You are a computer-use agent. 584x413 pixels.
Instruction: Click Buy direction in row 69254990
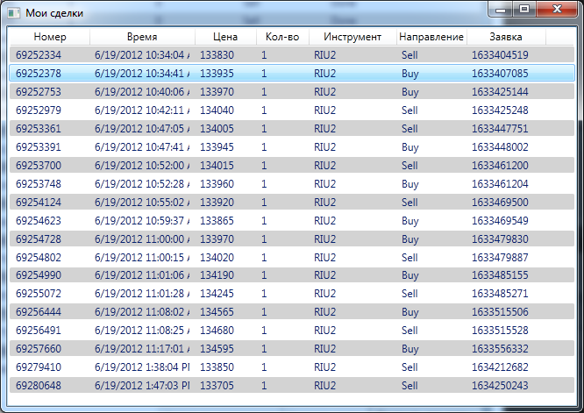(410, 275)
